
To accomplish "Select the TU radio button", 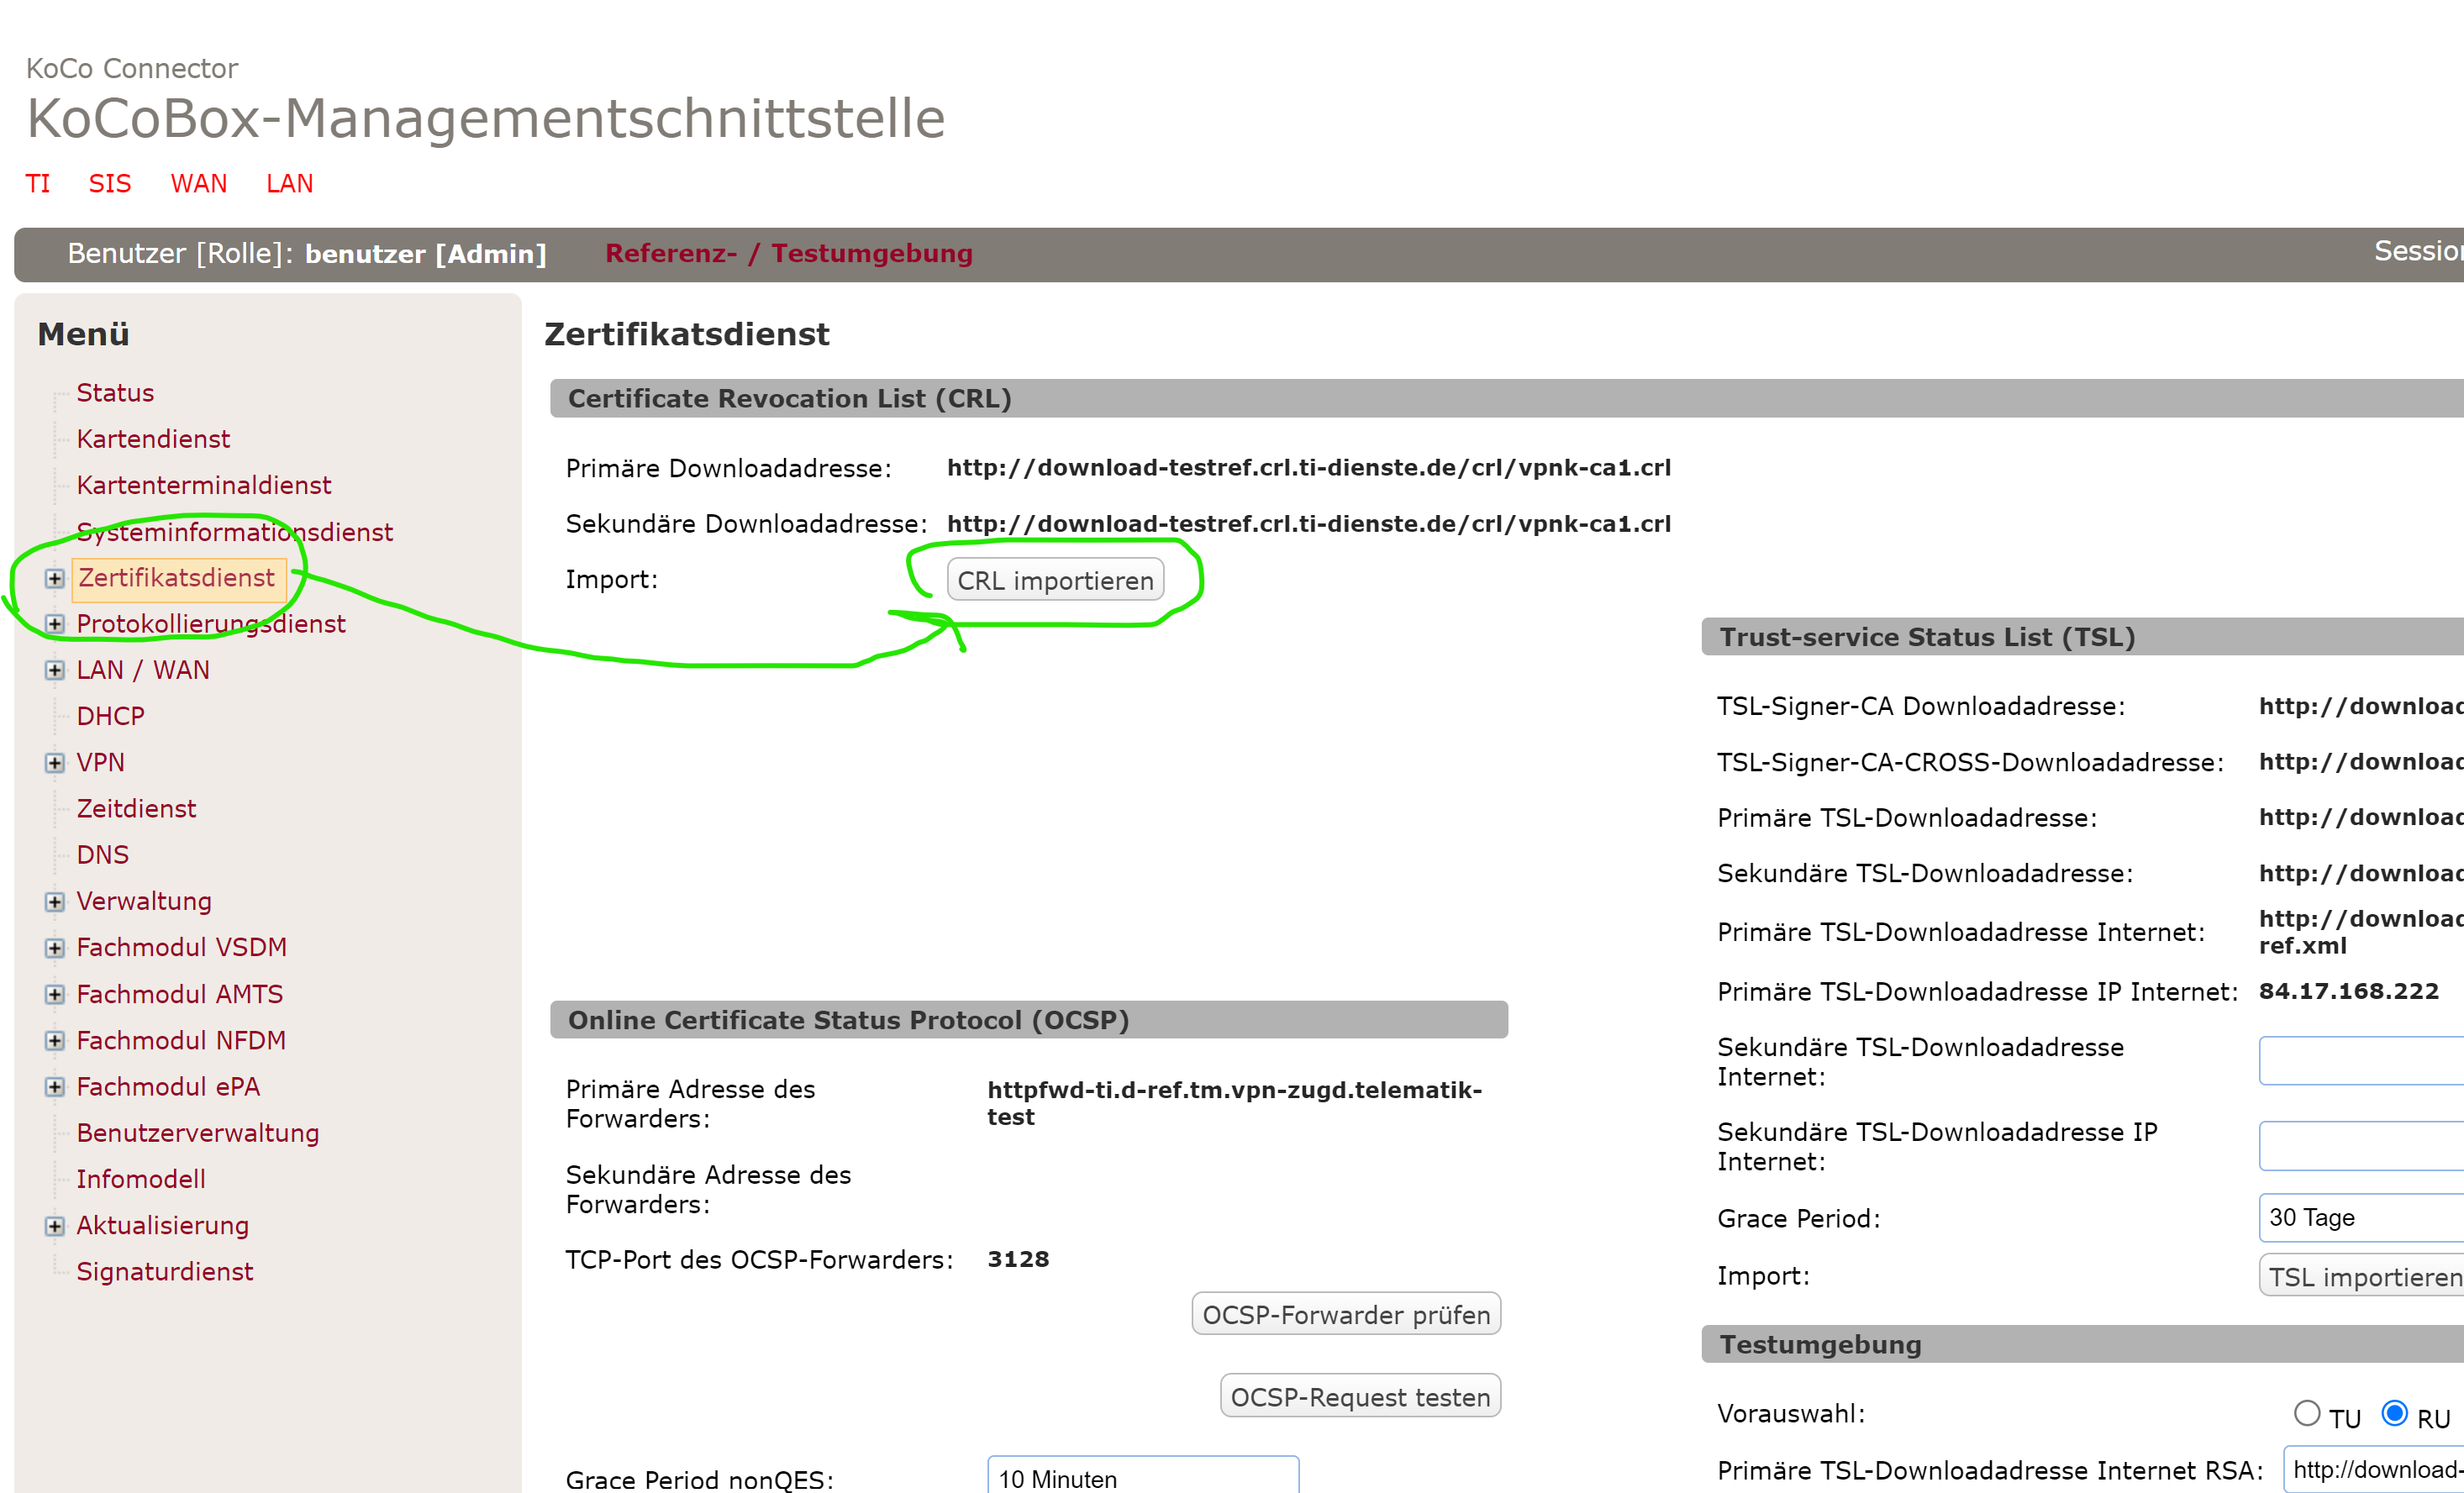I will click(x=2306, y=1413).
